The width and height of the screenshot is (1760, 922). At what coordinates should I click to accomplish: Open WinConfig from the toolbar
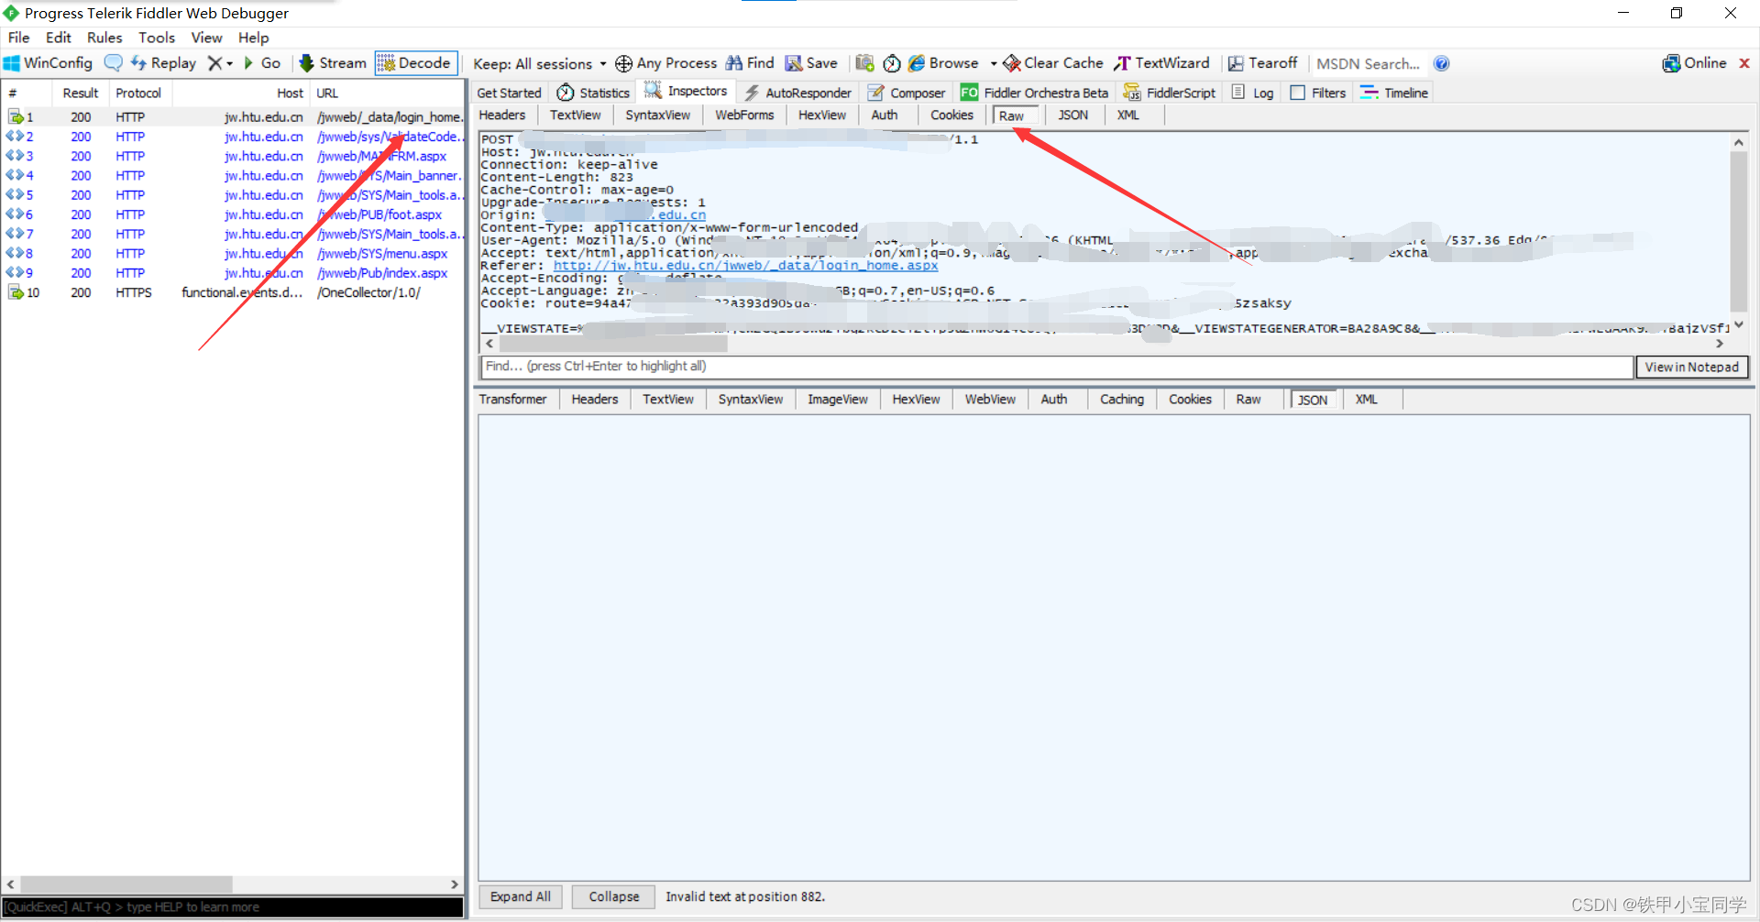click(x=49, y=63)
